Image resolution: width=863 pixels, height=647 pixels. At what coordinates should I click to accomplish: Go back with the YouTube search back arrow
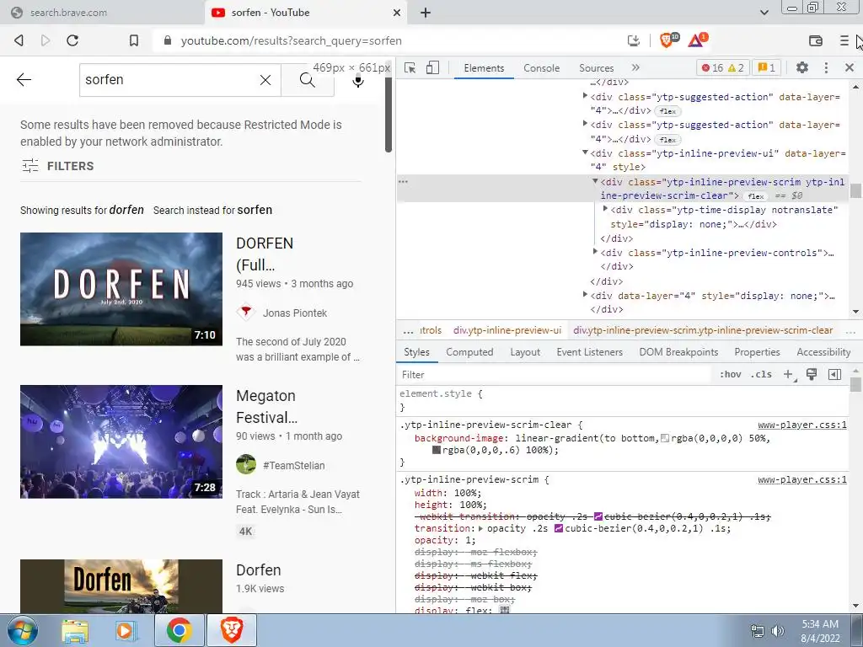pyautogui.click(x=24, y=80)
